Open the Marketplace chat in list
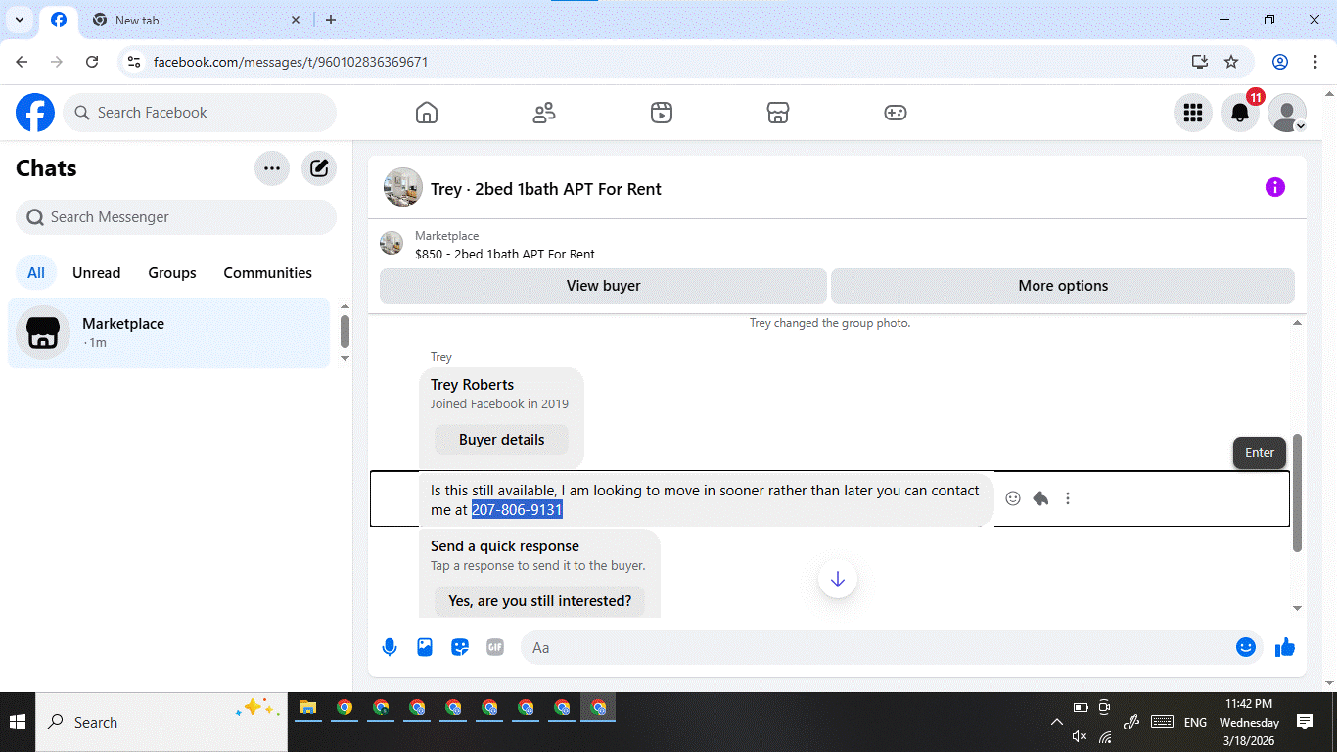The height and width of the screenshot is (752, 1337). [169, 333]
